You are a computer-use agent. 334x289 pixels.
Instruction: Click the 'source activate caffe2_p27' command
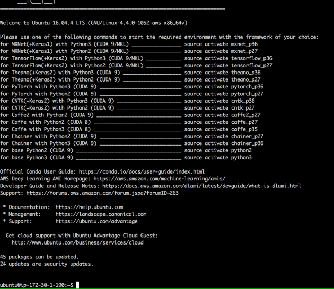(223, 115)
